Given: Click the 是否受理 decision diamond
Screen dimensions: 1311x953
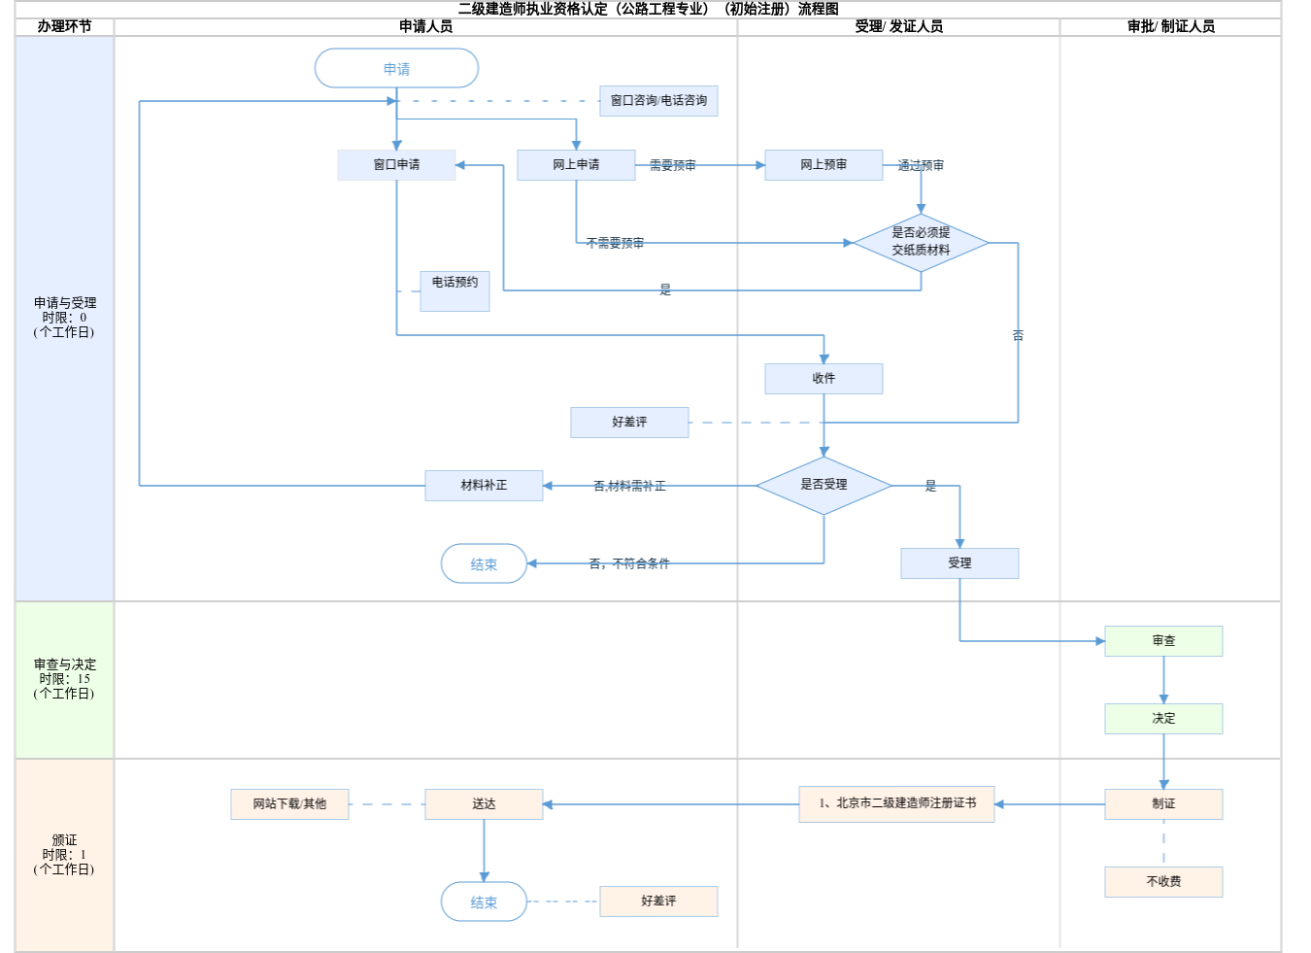Looking at the screenshot, I should click(x=824, y=485).
